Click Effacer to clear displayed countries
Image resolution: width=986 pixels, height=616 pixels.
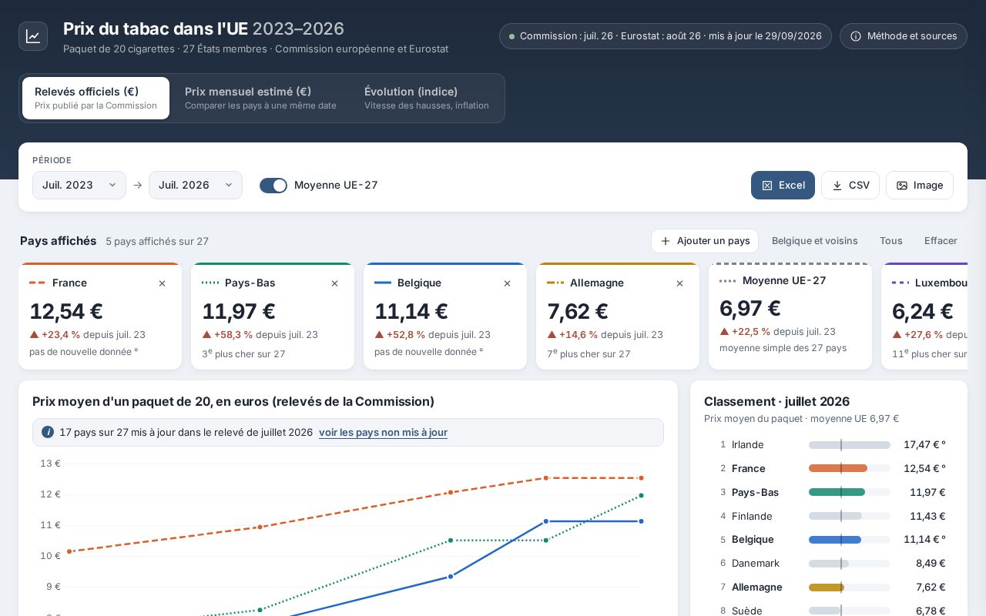click(941, 241)
